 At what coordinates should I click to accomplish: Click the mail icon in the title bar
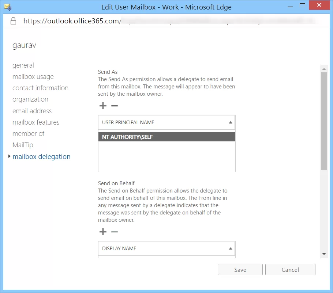[7, 6]
